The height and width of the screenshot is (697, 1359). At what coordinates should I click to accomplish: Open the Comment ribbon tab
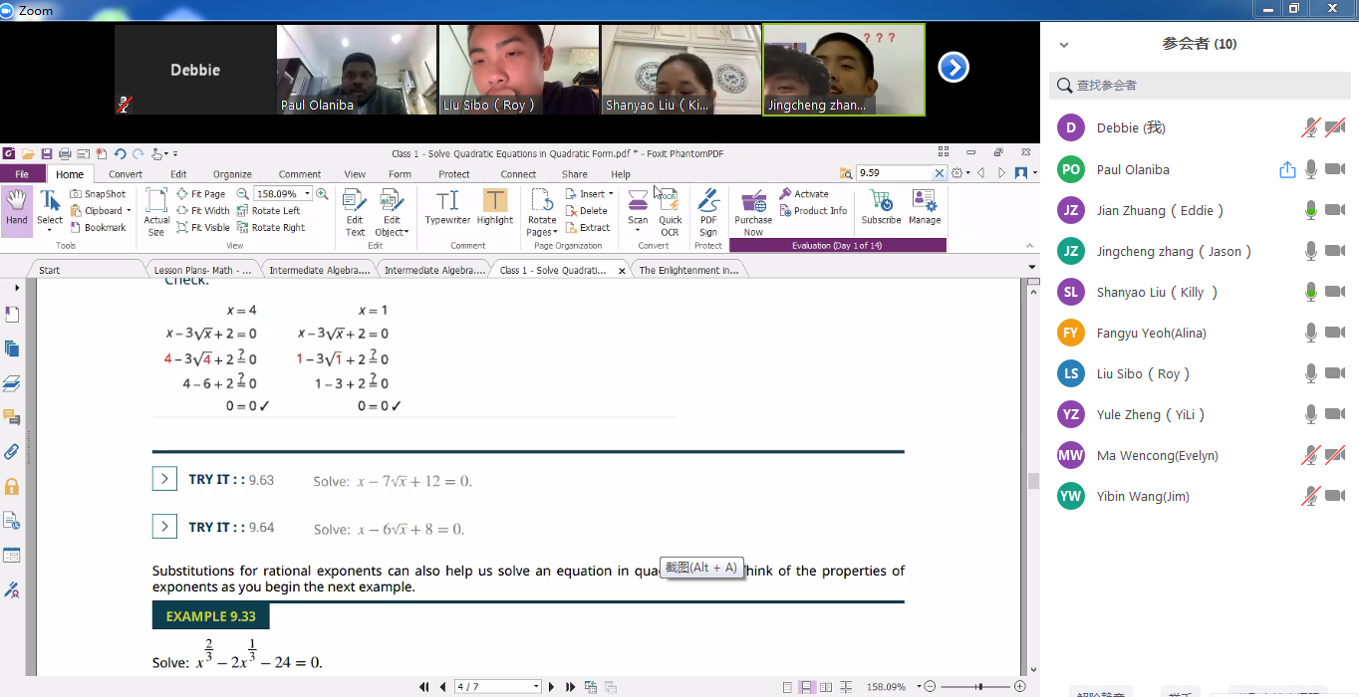coord(299,174)
